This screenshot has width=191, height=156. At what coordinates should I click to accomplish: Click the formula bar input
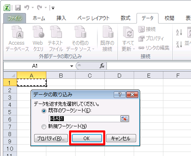point(149,66)
